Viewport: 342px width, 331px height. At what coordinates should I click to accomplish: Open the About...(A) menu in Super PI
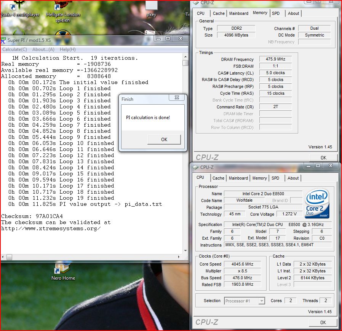click(43, 49)
